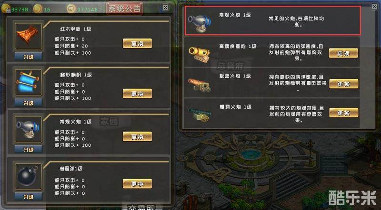Screen dimensions: 381x210
Task: Replace (更换) the ordinary bomb ammunition
Action: (137, 184)
